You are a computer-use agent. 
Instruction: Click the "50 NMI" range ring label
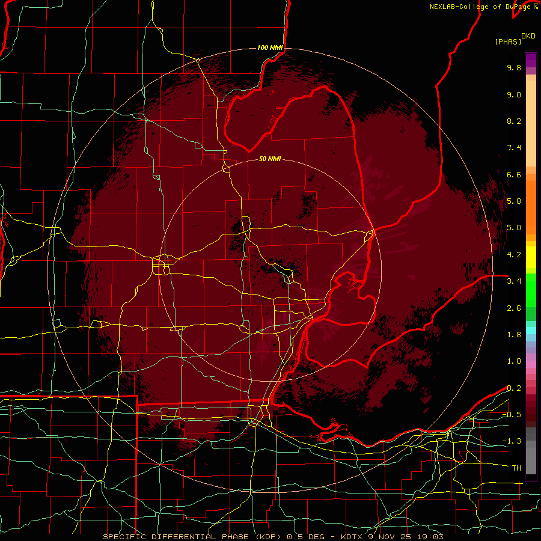[270, 159]
